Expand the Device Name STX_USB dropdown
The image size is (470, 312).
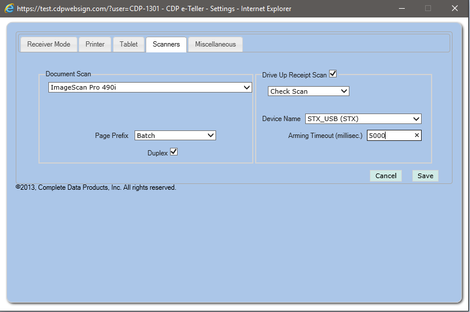click(363, 119)
